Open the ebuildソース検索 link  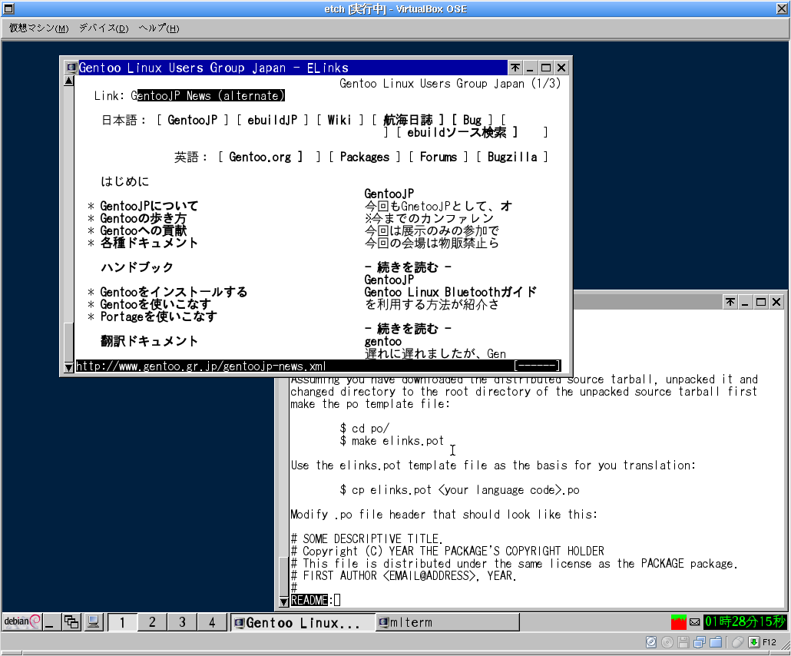pos(456,132)
